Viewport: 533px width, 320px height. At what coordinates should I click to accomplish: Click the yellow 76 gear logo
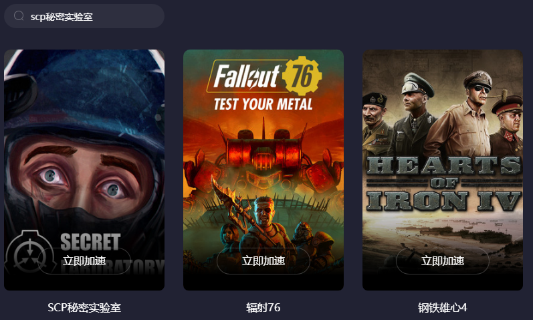coord(302,76)
